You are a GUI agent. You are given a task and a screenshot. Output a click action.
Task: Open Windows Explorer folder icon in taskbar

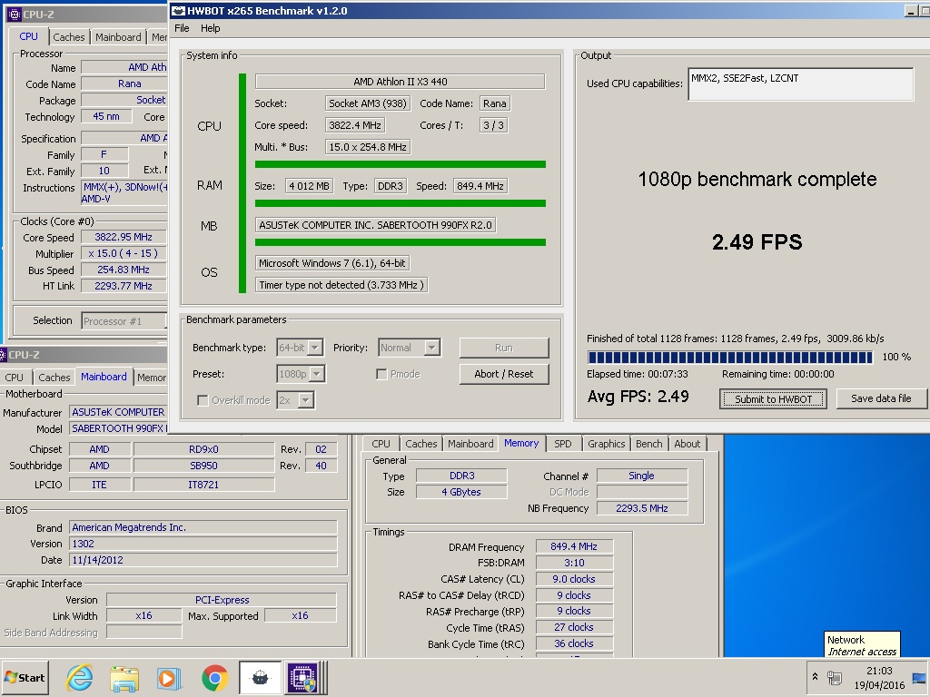[124, 677]
